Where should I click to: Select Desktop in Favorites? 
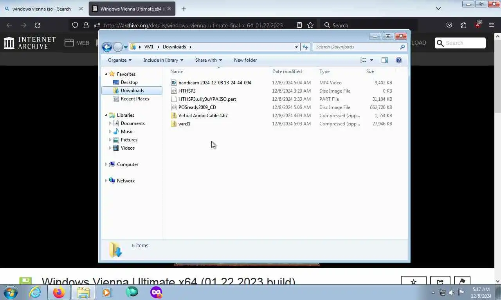[x=129, y=82]
